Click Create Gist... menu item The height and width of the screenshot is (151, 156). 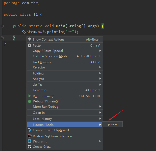pos(65,147)
